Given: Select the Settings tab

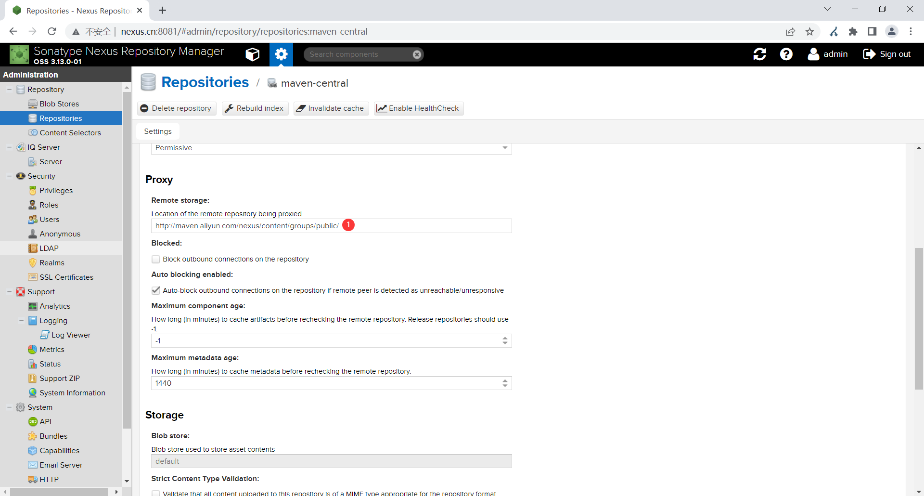Looking at the screenshot, I should pos(158,131).
